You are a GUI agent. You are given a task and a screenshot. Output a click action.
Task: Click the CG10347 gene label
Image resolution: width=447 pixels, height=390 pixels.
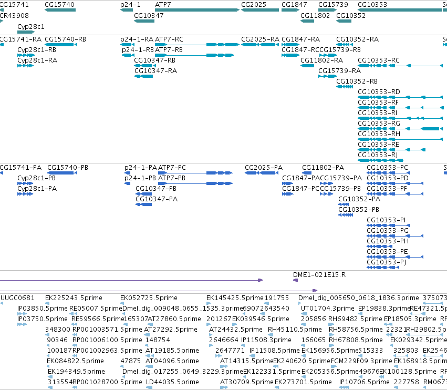pyautogui.click(x=149, y=15)
